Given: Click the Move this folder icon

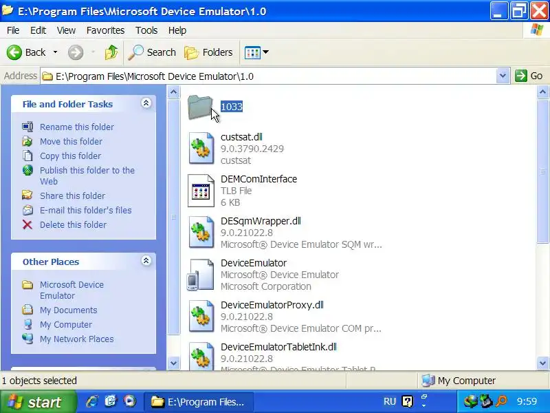Looking at the screenshot, I should (27, 141).
